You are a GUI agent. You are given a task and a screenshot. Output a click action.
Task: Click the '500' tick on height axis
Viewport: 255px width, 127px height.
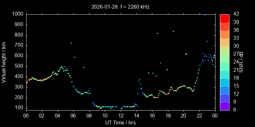[19, 66]
